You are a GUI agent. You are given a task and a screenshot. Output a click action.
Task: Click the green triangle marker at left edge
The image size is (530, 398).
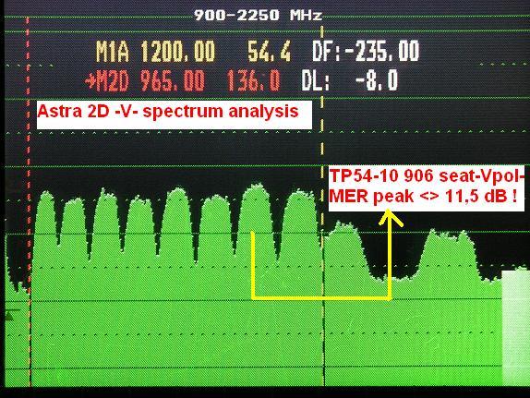coord(9,316)
